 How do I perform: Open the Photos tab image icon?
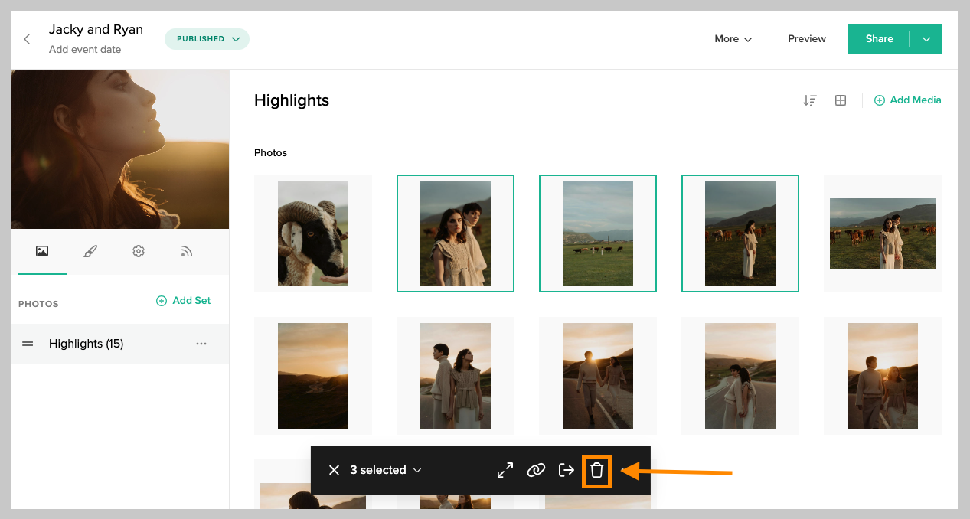tap(42, 251)
